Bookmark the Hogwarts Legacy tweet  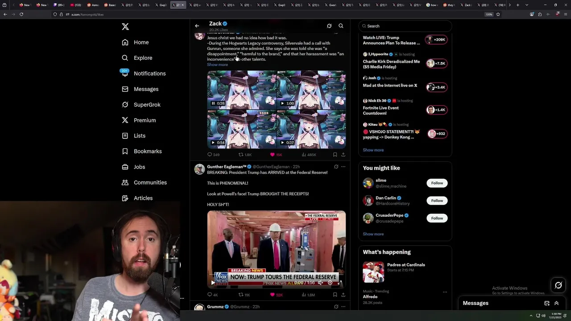[x=335, y=155]
